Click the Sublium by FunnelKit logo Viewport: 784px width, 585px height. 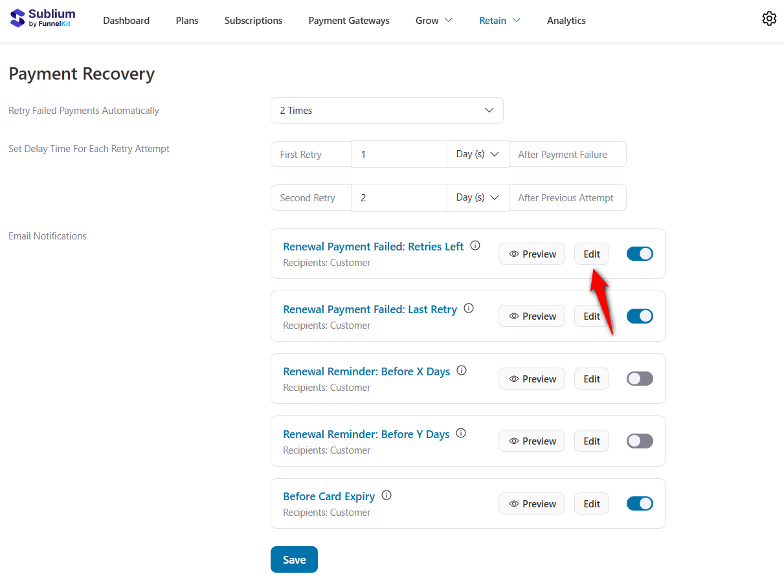point(41,17)
